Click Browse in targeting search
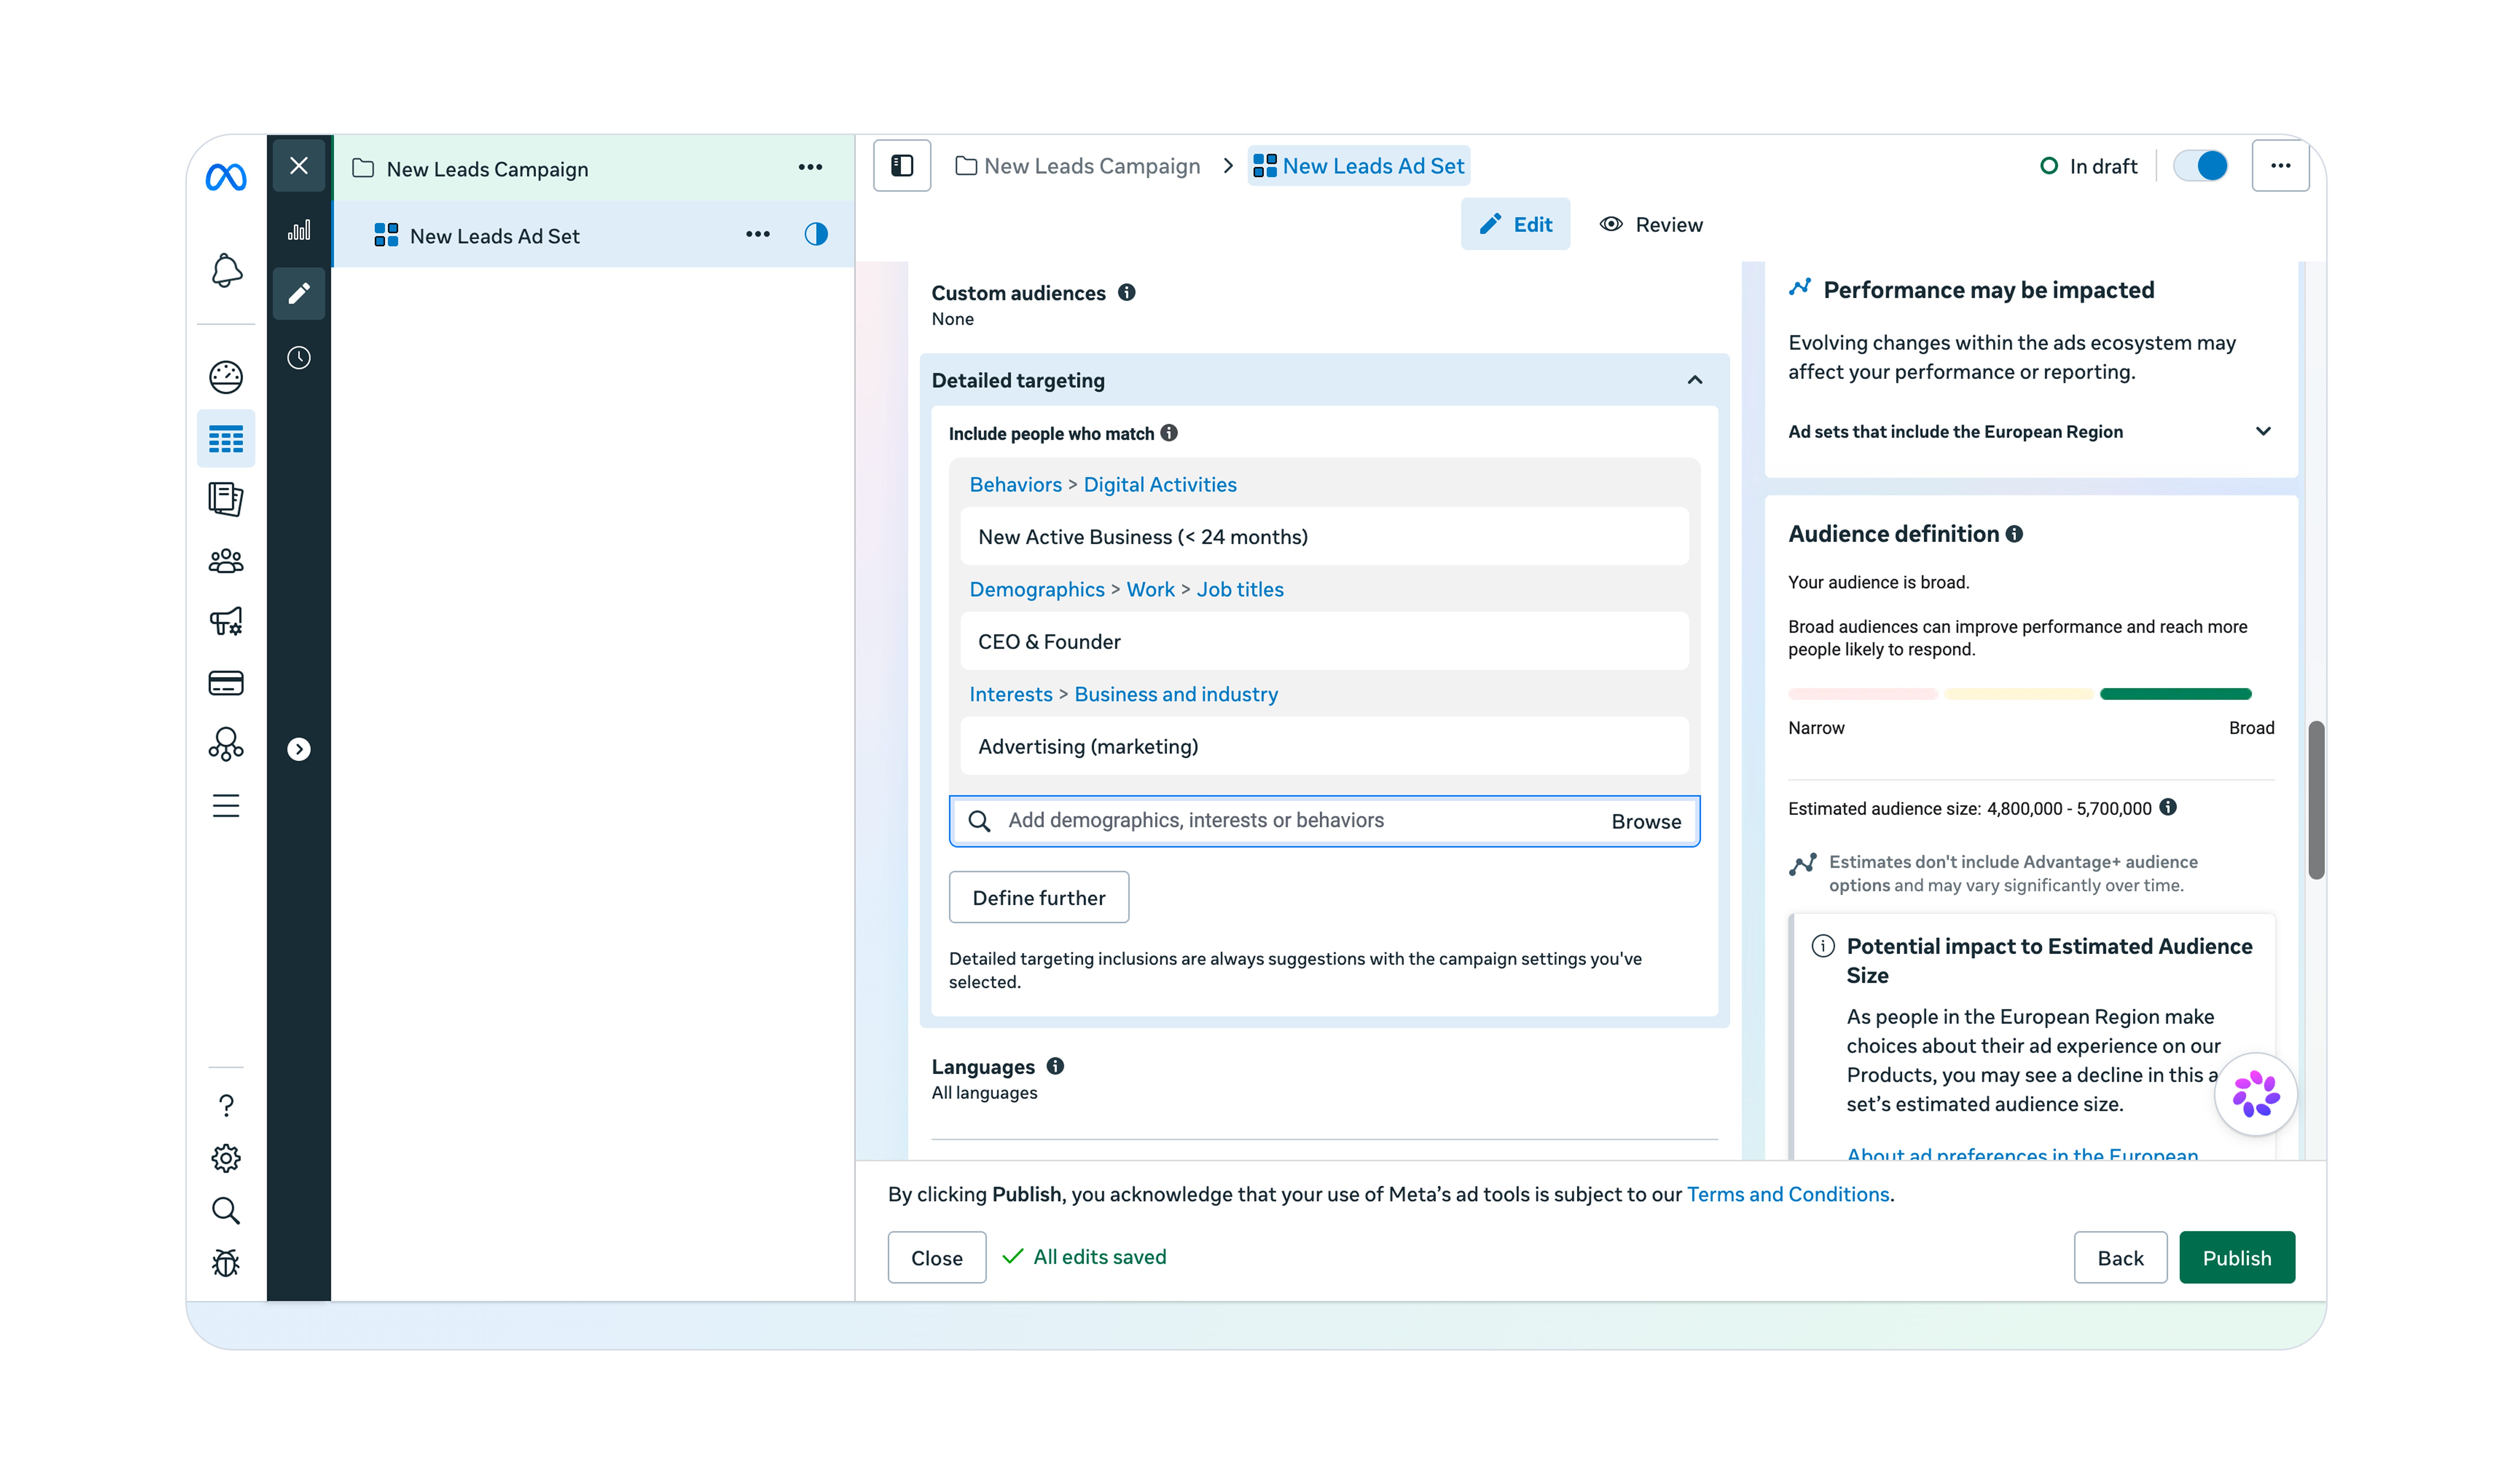The image size is (2513, 1484). pyautogui.click(x=1646, y=821)
